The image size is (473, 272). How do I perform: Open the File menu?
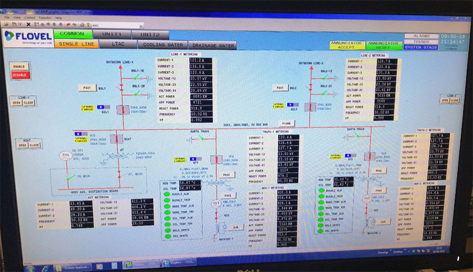pyautogui.click(x=8, y=18)
